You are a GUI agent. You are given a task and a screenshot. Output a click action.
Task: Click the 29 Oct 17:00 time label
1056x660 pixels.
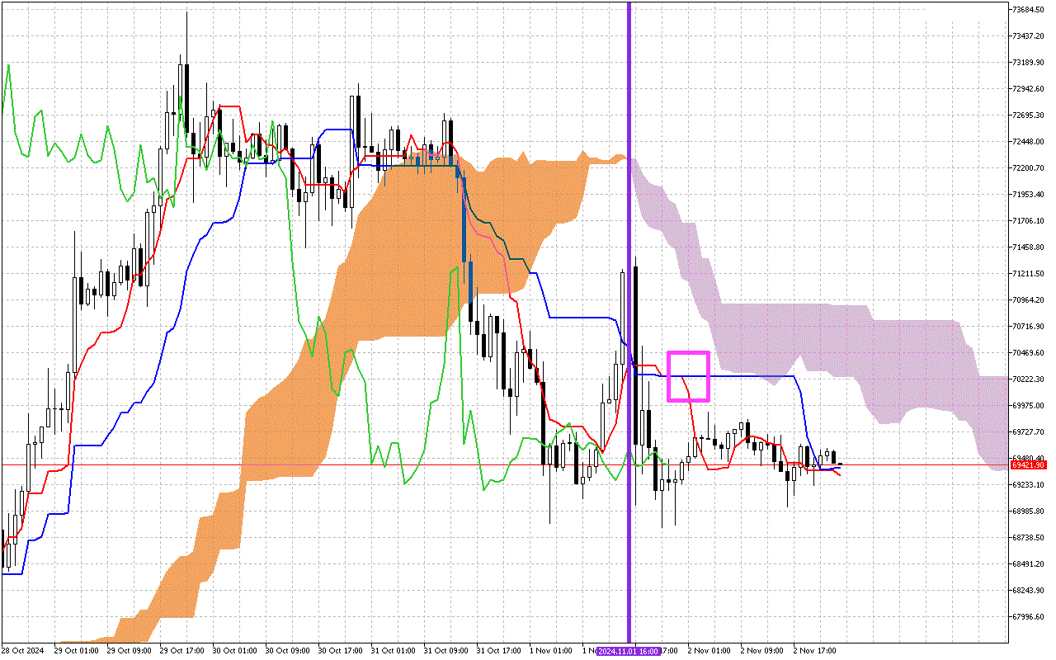pos(181,651)
